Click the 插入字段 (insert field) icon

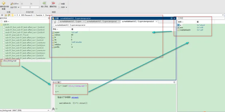point(44,3)
